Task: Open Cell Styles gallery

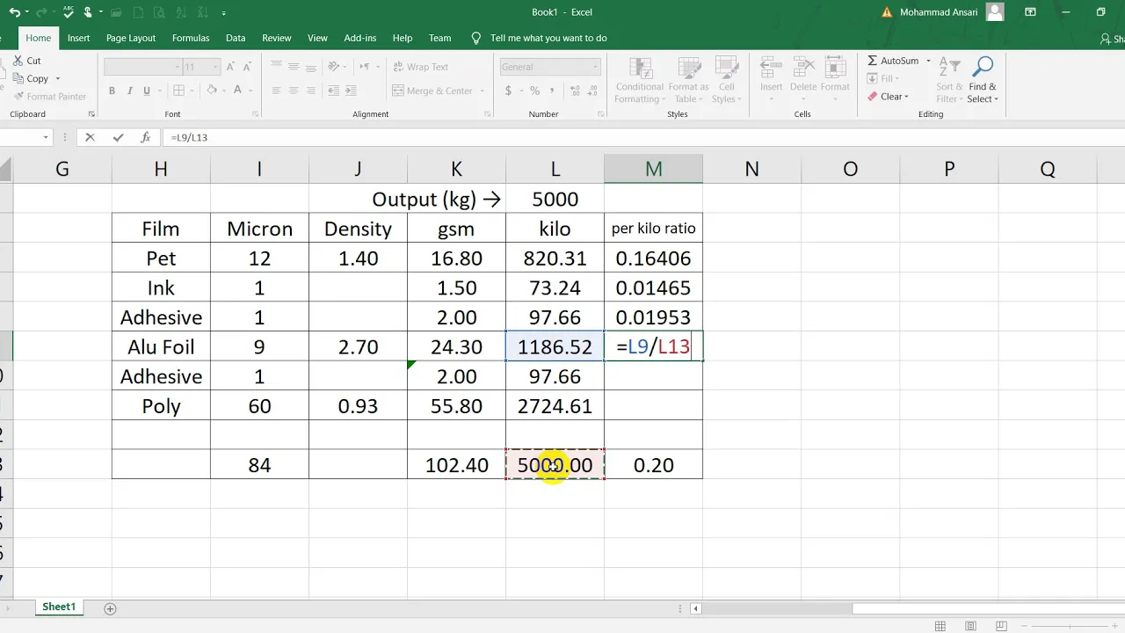Action: [x=727, y=80]
